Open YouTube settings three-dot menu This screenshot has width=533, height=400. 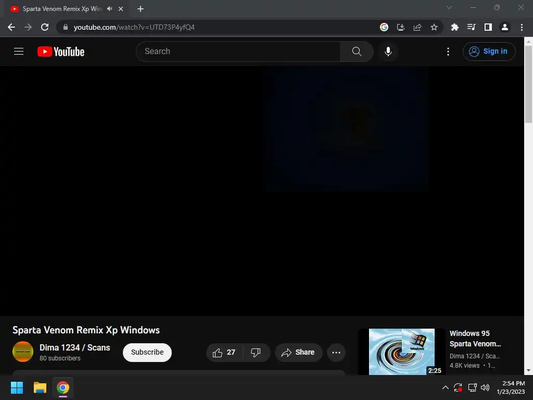pos(448,52)
